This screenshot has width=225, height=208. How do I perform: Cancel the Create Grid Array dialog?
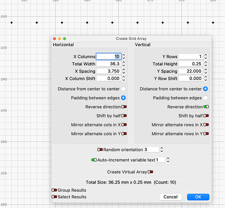click(170, 197)
